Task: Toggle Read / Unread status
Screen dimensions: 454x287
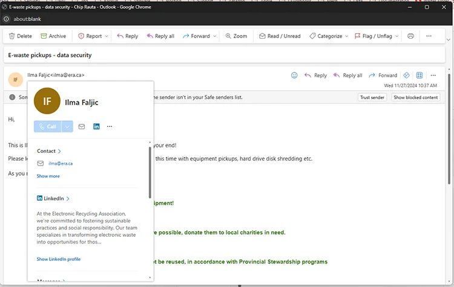Action: (280, 36)
